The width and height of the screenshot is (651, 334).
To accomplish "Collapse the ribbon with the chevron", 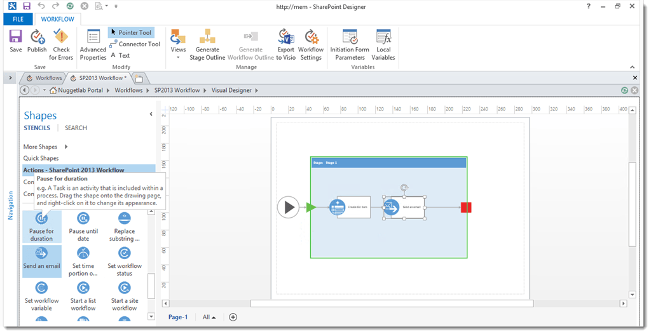I will (x=633, y=67).
